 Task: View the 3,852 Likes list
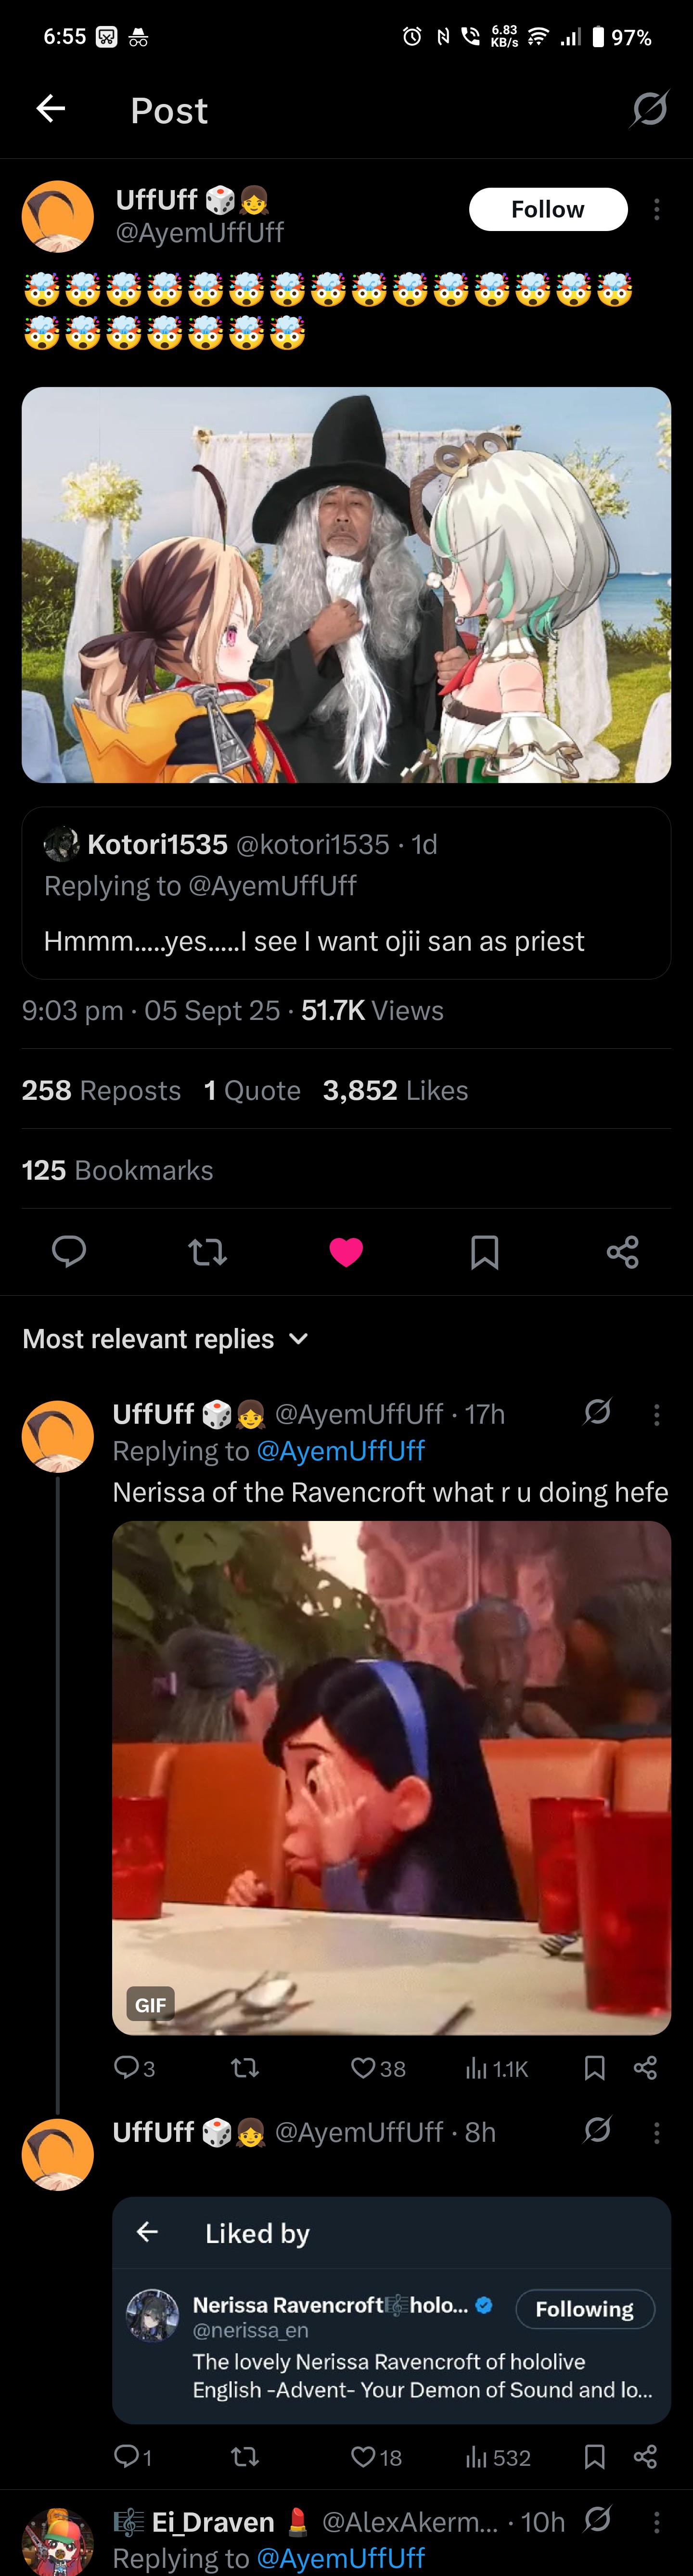pyautogui.click(x=395, y=1090)
